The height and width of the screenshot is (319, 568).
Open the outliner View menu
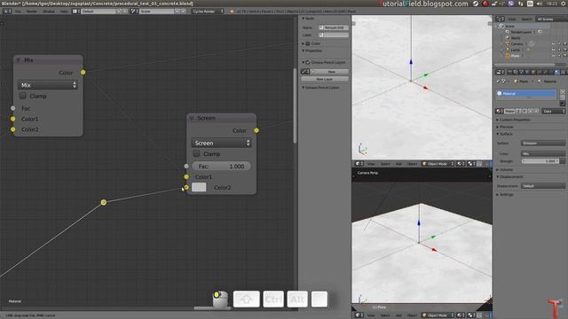point(512,19)
